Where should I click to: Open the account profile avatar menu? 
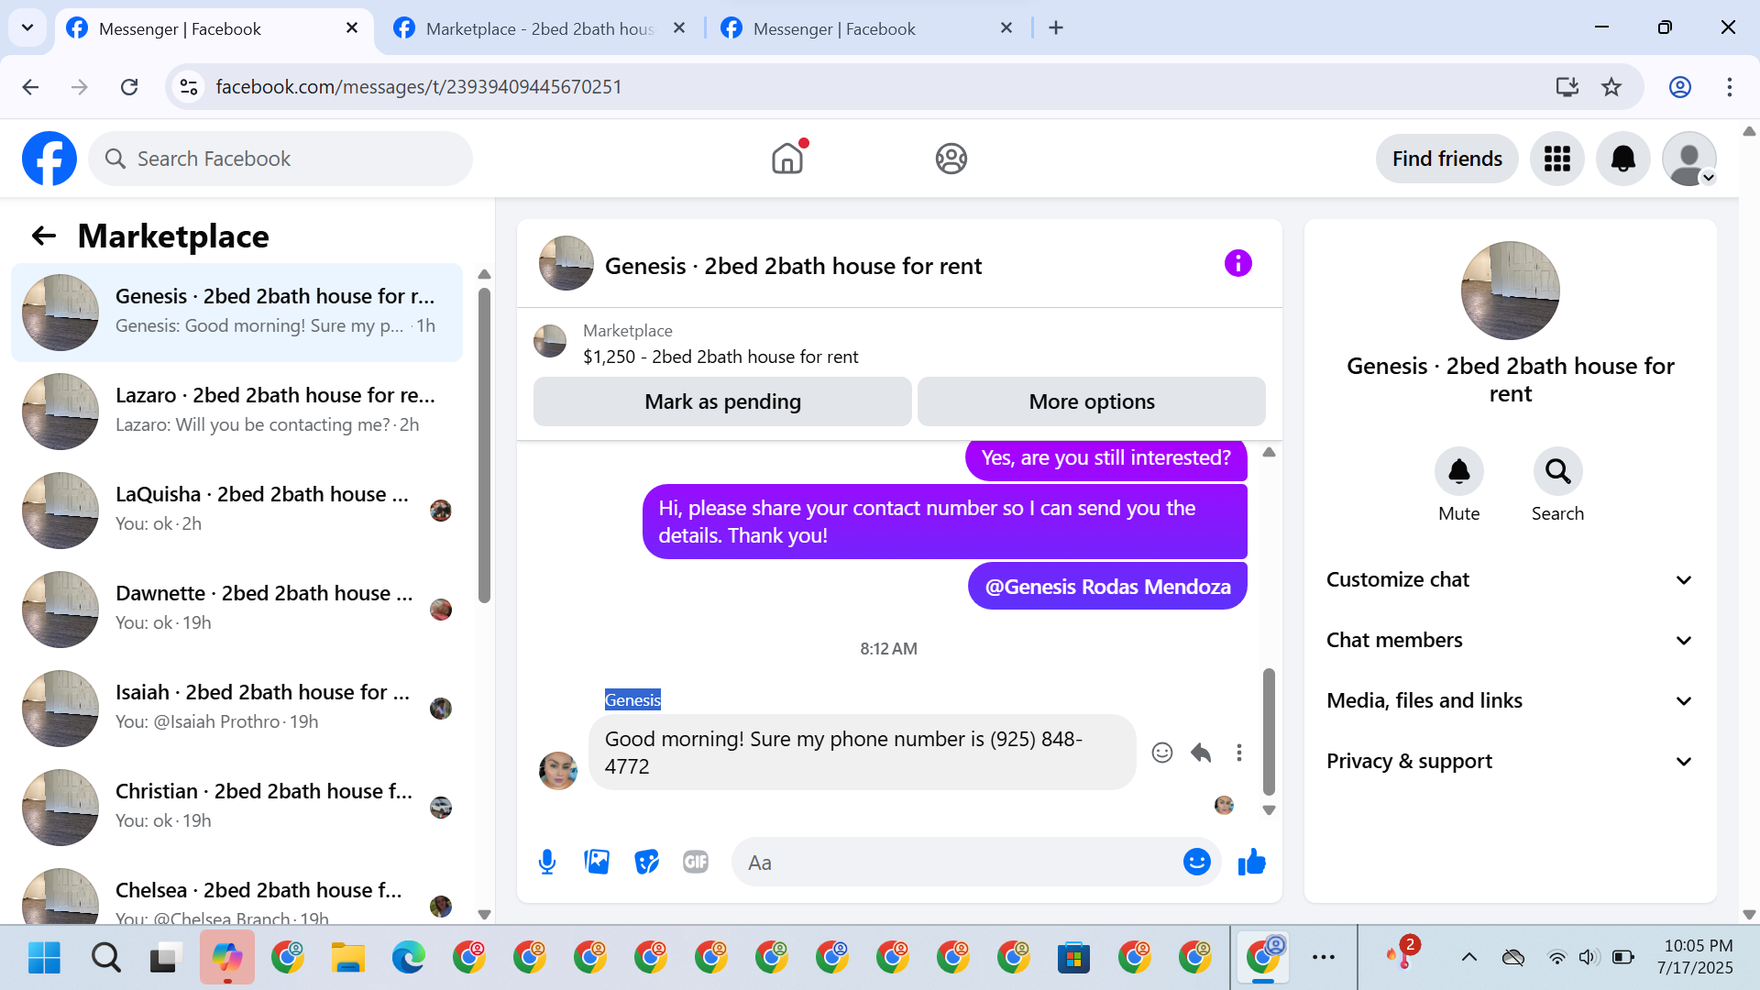(1688, 159)
